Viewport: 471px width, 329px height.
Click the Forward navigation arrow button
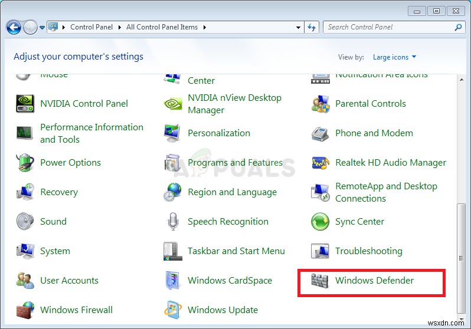(30, 28)
